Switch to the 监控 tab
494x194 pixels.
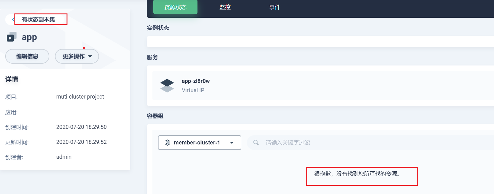pos(225,7)
